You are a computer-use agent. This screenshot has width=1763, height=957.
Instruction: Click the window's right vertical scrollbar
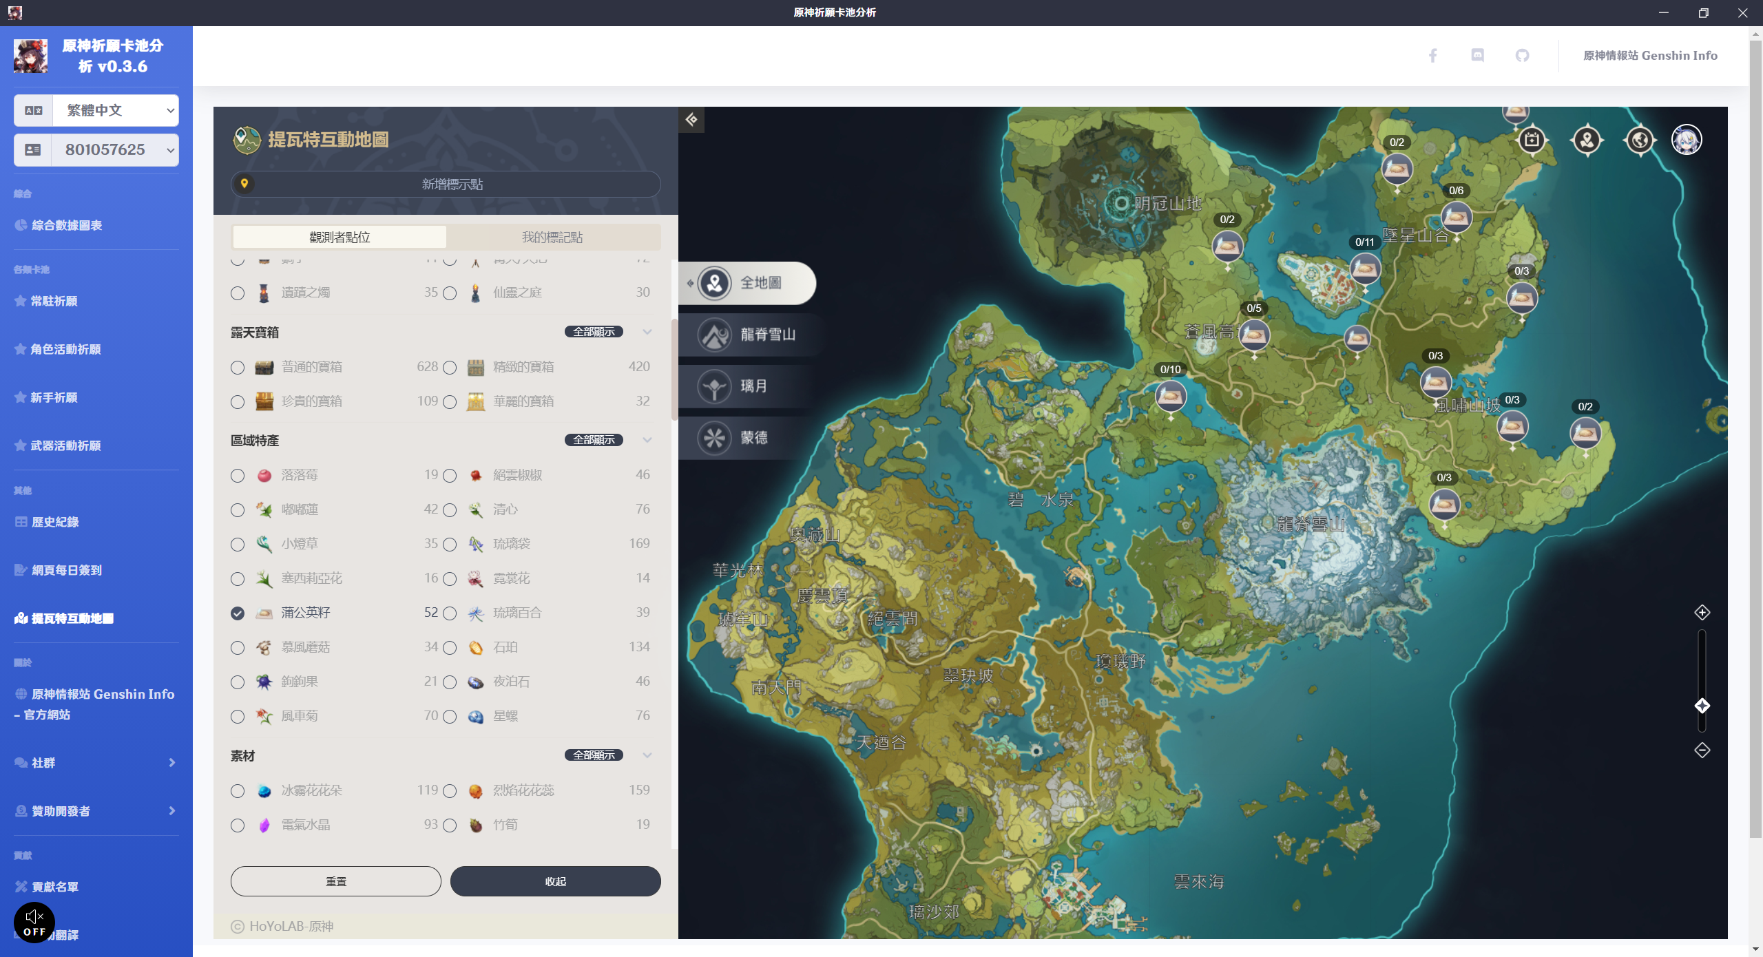pos(1755,441)
